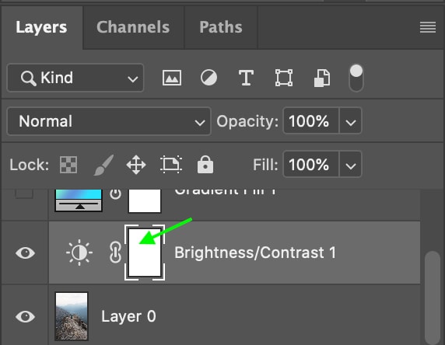Viewport: 445px width, 345px height.
Task: Filter for type layers icon
Action: pos(246,78)
